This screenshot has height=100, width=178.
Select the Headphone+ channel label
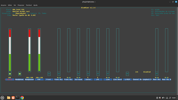coord(29,79)
